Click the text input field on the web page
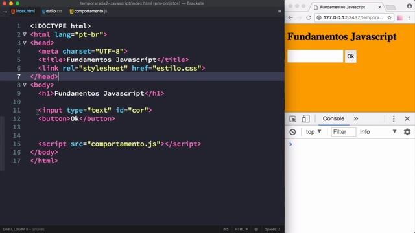The image size is (415, 233). (x=315, y=56)
